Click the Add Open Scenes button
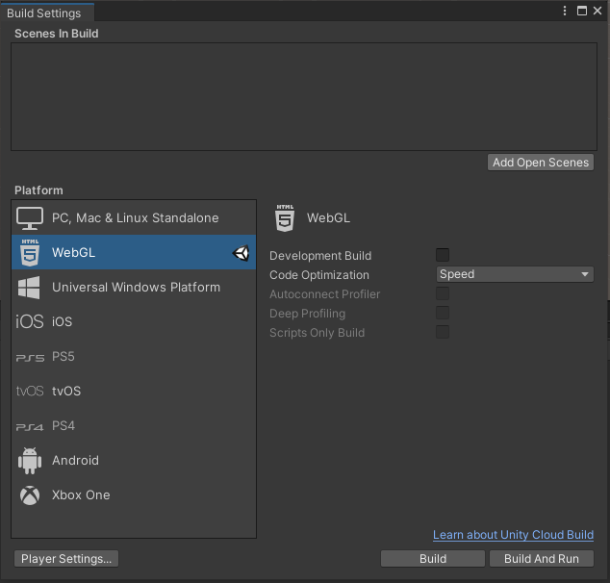 point(541,163)
